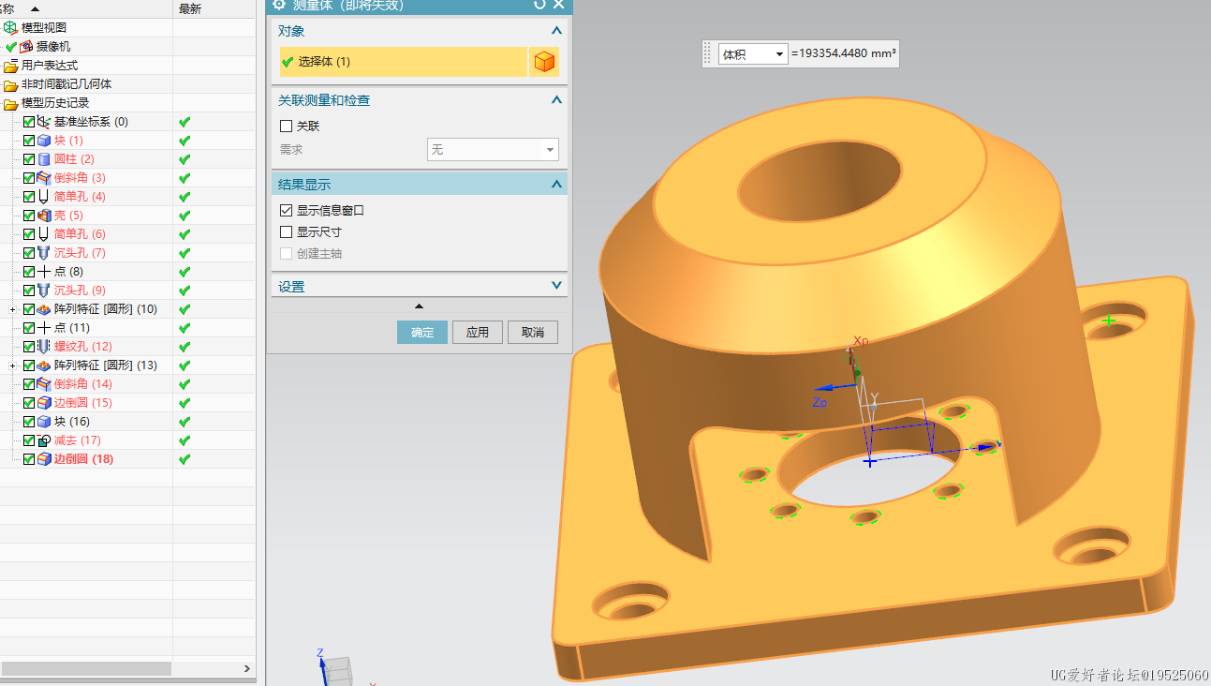This screenshot has height=686, width=1211.
Task: Click the 沉头孔 (9) counterbore icon
Action: (44, 291)
